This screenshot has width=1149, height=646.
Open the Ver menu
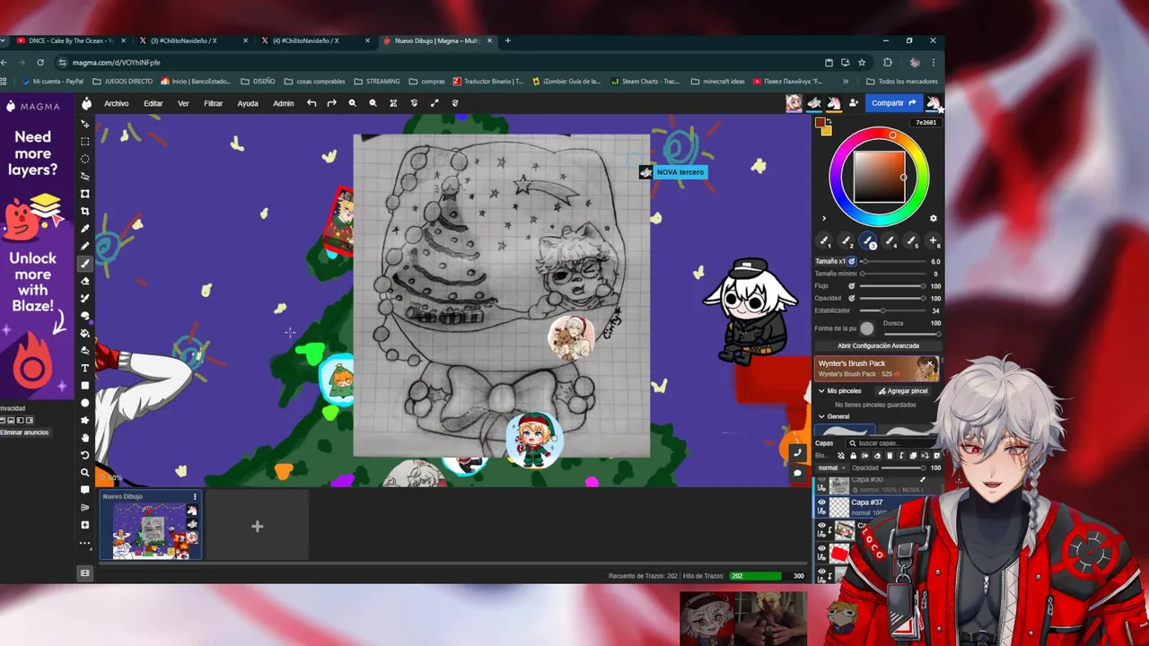pos(183,103)
